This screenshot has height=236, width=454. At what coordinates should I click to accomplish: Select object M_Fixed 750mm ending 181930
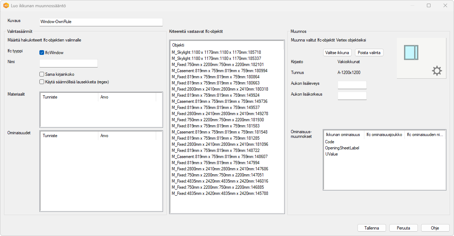(x=218, y=120)
